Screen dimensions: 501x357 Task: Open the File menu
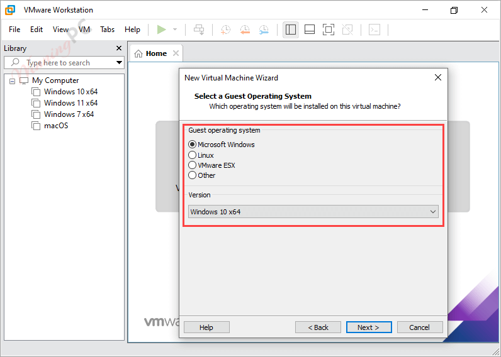point(14,30)
